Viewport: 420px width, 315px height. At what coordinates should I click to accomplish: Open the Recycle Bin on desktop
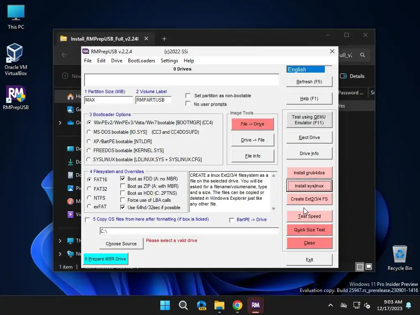tap(399, 258)
